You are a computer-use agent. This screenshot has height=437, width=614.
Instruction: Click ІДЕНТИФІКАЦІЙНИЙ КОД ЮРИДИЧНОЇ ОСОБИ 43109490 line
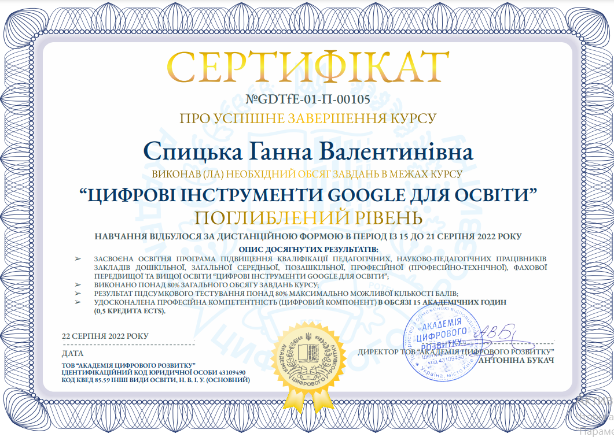153,372
